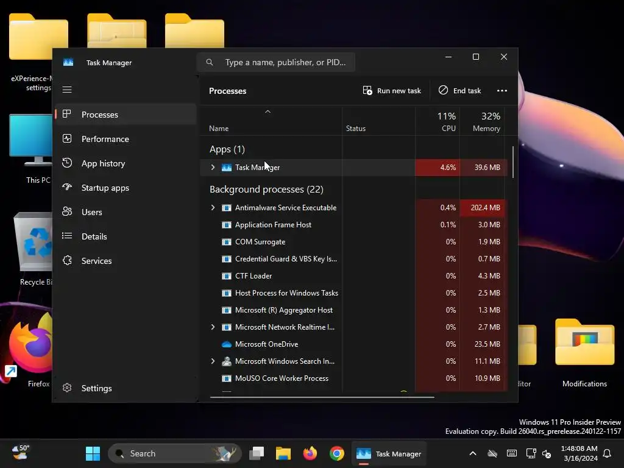Click the Task Manager button on the taskbar
Screen dimensions: 624x468
click(x=389, y=453)
